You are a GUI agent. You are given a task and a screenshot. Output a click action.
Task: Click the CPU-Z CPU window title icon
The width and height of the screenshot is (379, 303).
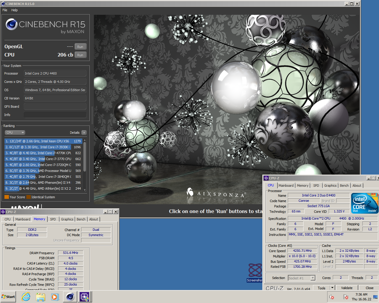(x=266, y=178)
